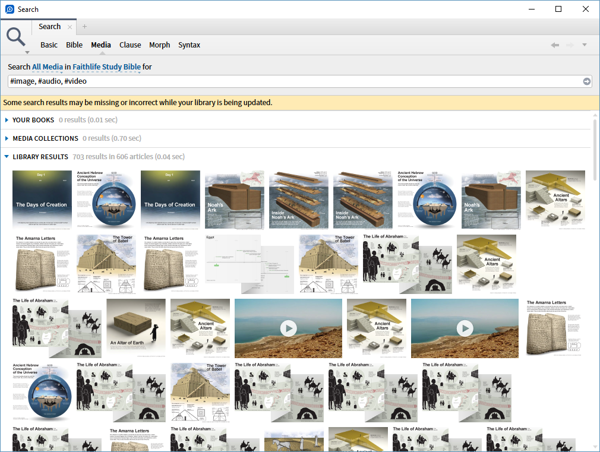Click the large magnifying glass search icon
The height and width of the screenshot is (452, 600).
tap(15, 37)
